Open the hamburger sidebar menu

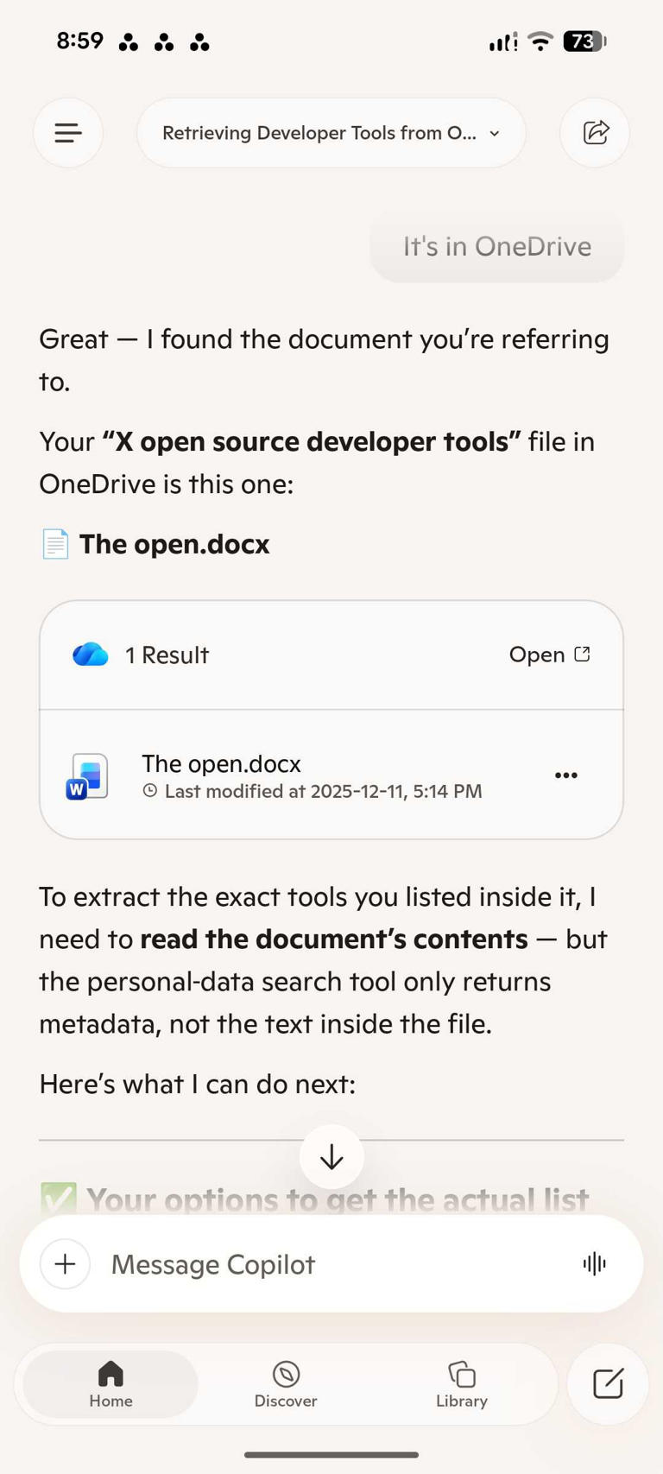pyautogui.click(x=68, y=133)
